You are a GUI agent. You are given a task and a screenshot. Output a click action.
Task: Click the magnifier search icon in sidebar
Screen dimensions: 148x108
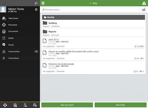[x=36, y=3]
